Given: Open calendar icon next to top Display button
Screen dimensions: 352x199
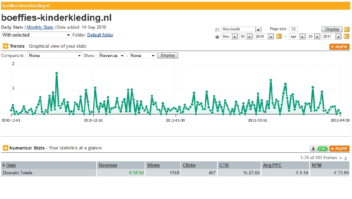Looking at the screenshot, I should 347,29.
